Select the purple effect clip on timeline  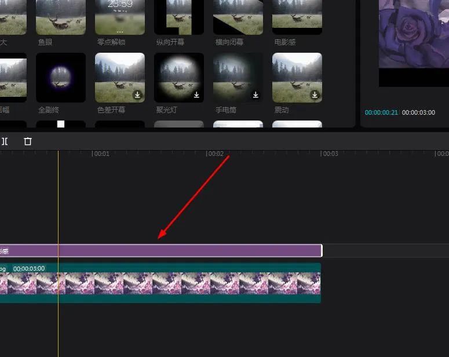point(161,251)
